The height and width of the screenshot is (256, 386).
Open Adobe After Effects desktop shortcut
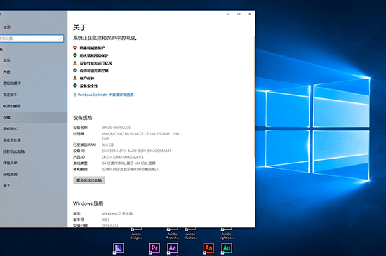pyautogui.click(x=173, y=248)
